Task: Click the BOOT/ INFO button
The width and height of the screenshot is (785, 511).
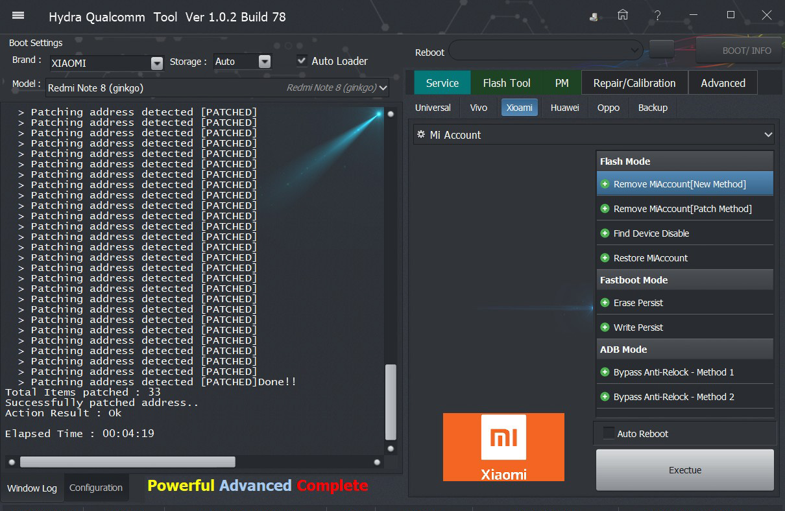Action: coord(746,51)
